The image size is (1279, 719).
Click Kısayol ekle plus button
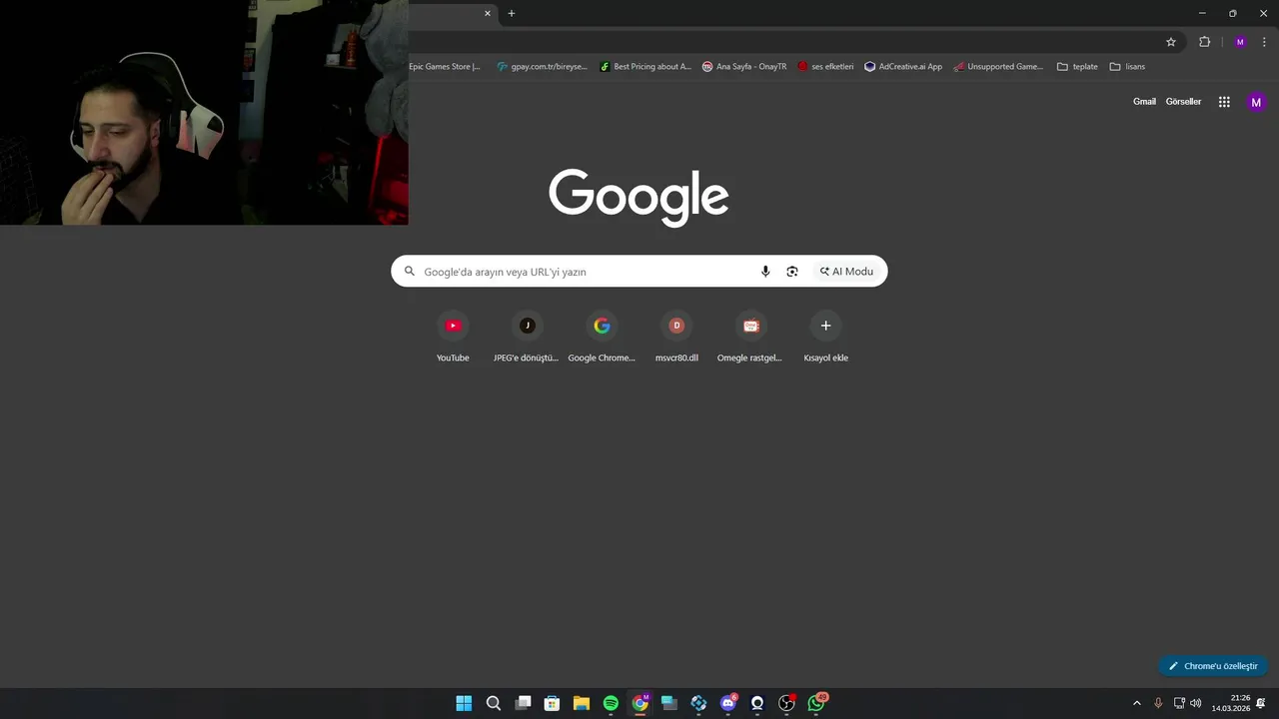tap(825, 326)
